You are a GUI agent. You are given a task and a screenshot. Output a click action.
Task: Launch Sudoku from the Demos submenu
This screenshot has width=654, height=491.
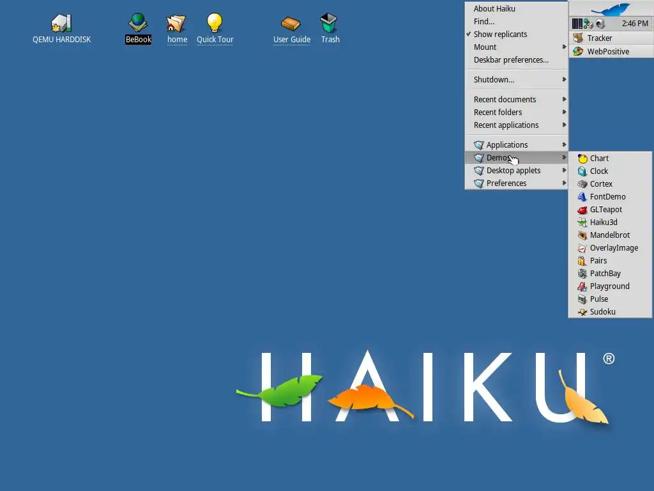[x=610, y=312]
